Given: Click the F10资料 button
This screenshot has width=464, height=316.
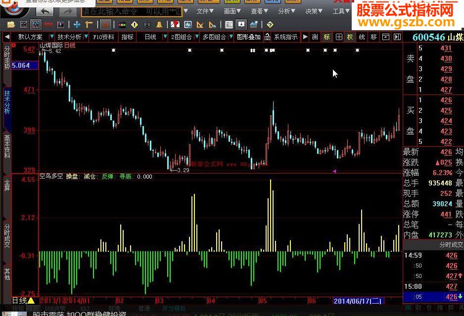Looking at the screenshot, I should pyautogui.click(x=103, y=37).
